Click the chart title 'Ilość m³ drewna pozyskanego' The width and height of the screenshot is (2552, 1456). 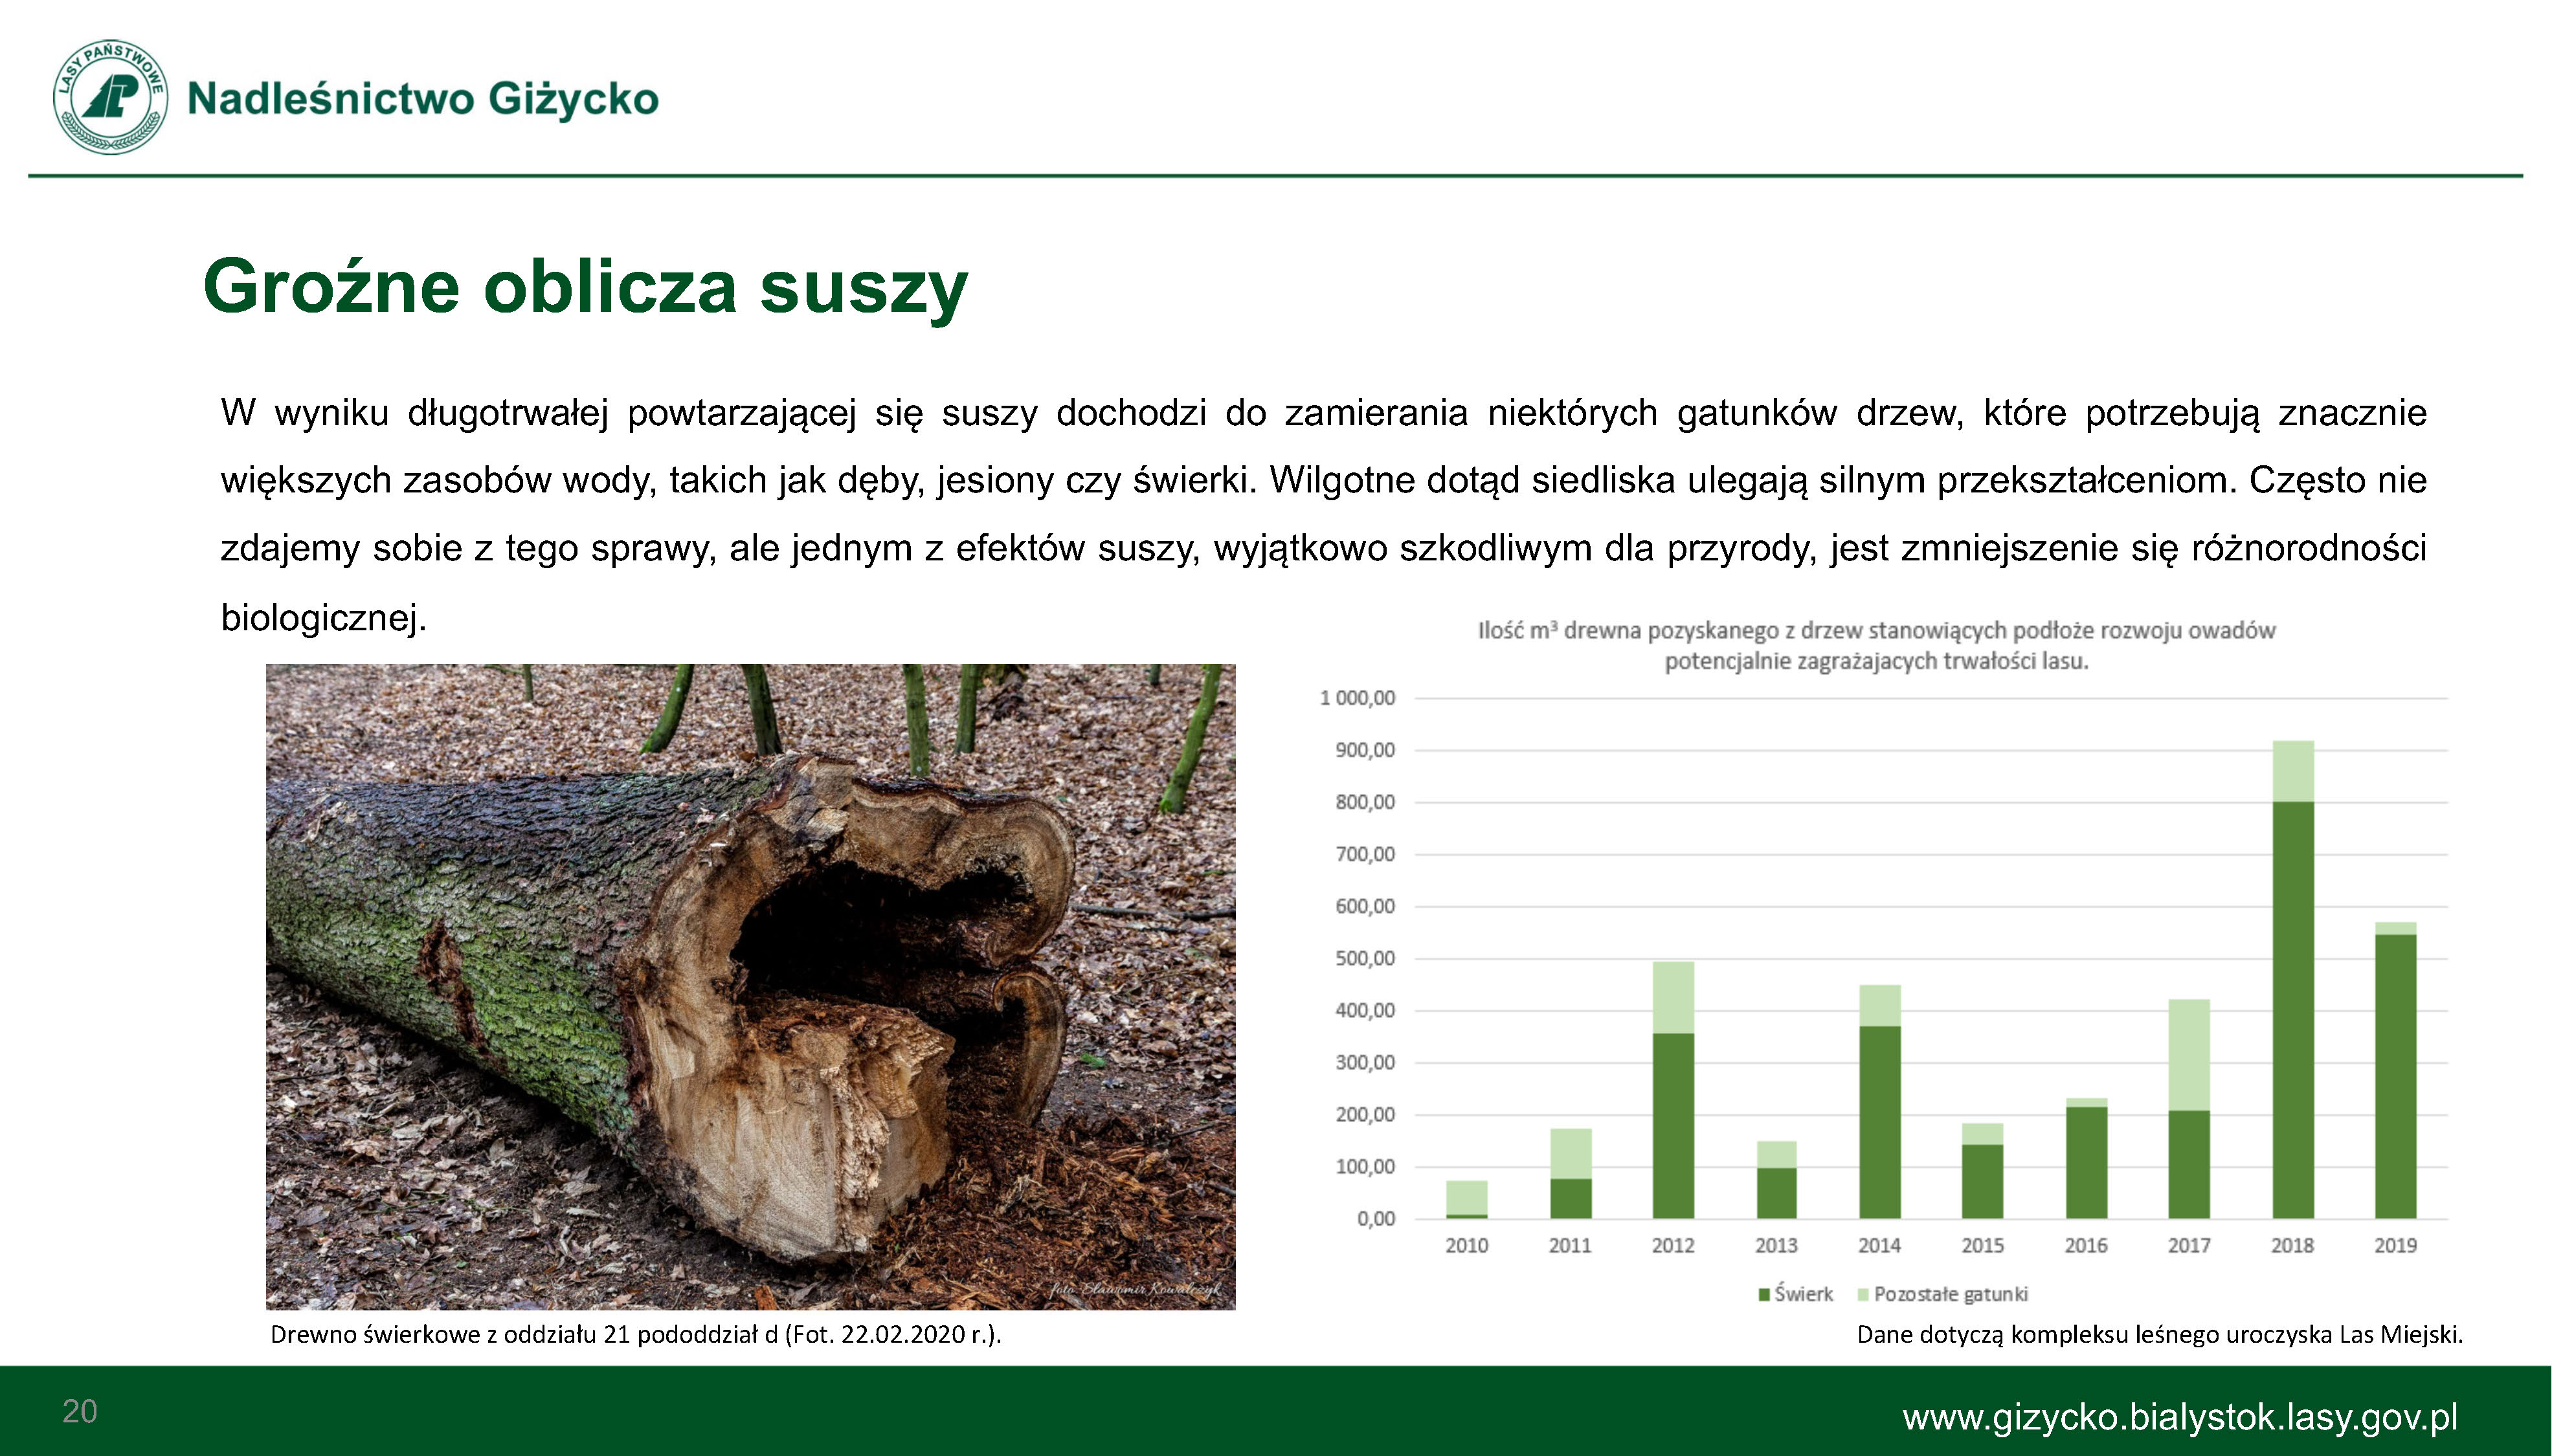pos(1877,645)
